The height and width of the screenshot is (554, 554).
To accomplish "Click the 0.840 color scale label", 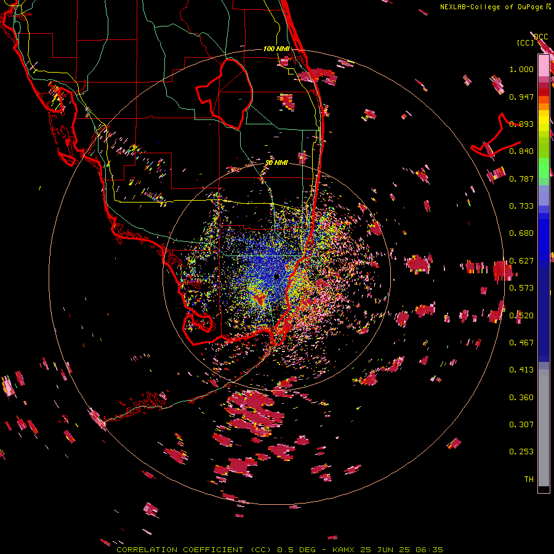I will point(521,151).
